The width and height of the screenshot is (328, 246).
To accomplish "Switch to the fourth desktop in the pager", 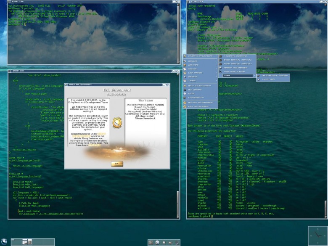I will (49, 242).
